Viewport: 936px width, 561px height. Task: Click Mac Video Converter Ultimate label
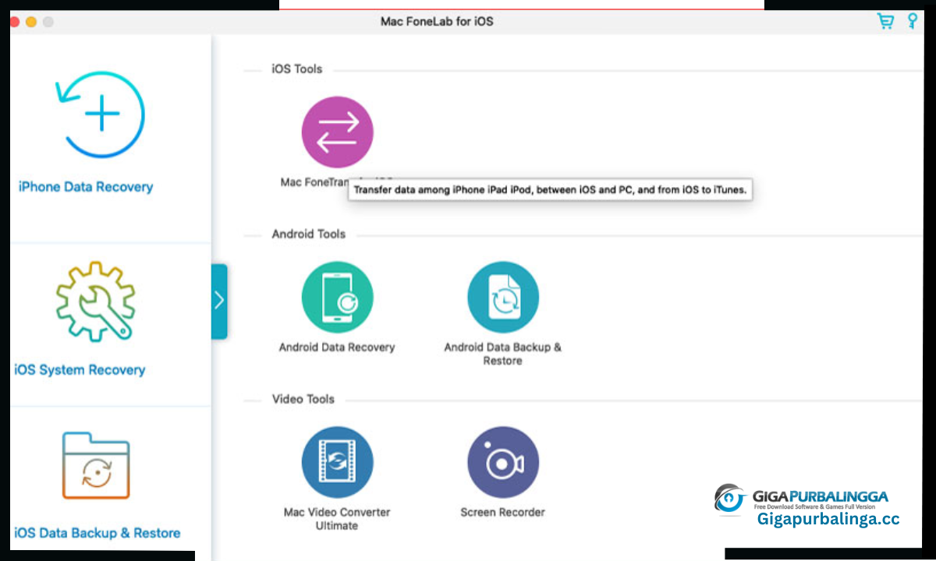[x=337, y=519]
